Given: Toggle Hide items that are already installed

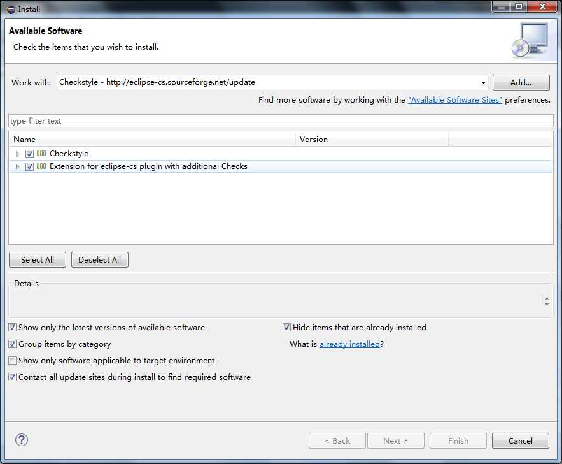Looking at the screenshot, I should coord(286,327).
